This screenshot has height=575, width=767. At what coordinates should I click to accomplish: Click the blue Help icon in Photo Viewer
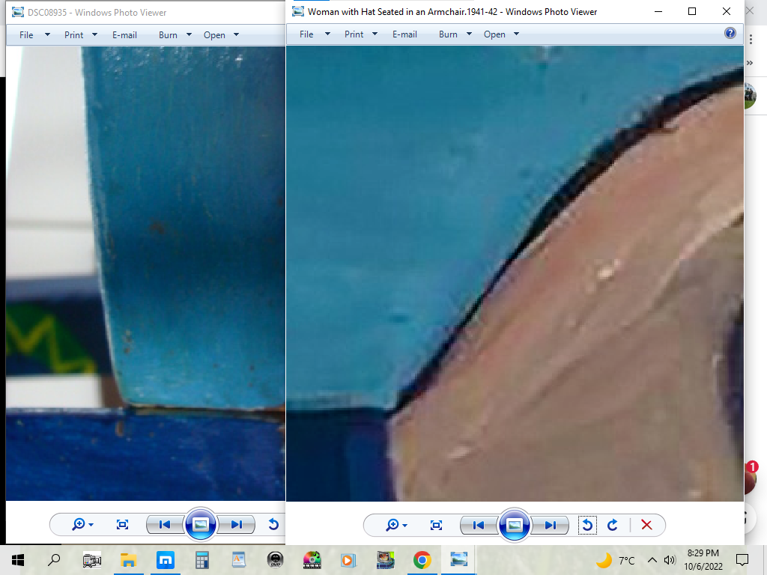coord(730,33)
